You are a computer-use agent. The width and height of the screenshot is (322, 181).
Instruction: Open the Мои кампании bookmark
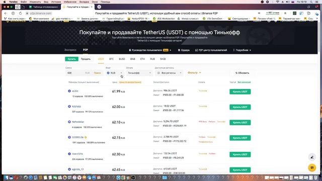click(39, 19)
